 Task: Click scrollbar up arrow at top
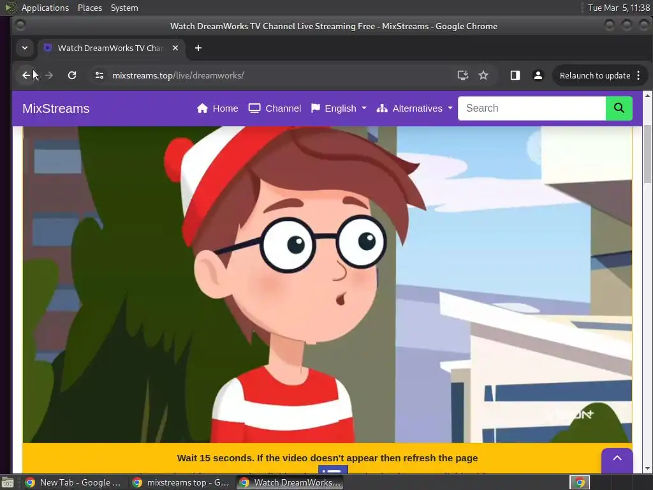[648, 96]
